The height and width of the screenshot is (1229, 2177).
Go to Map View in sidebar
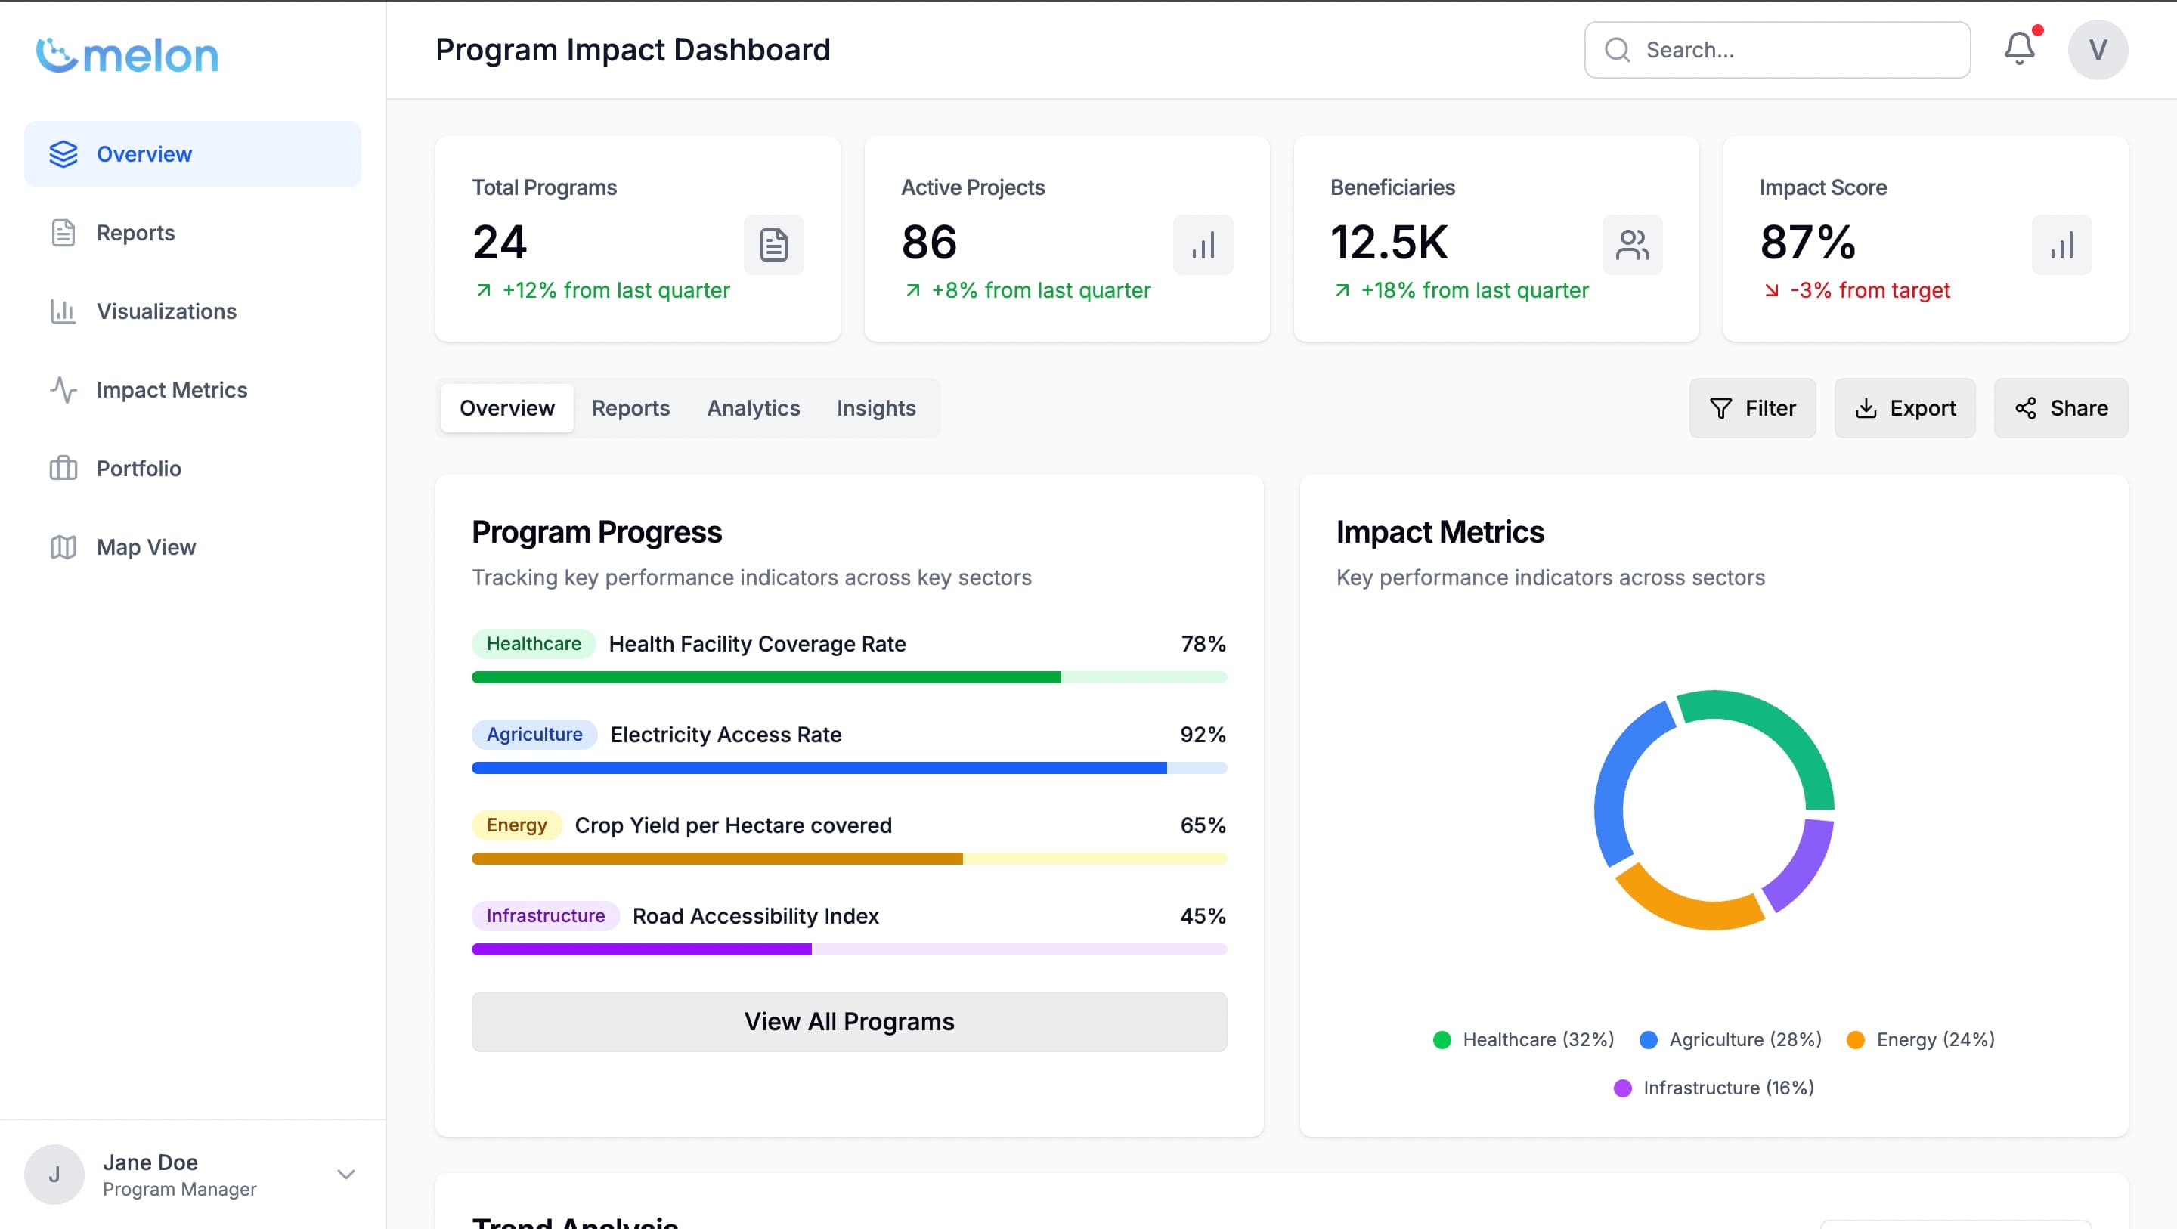pos(193,547)
